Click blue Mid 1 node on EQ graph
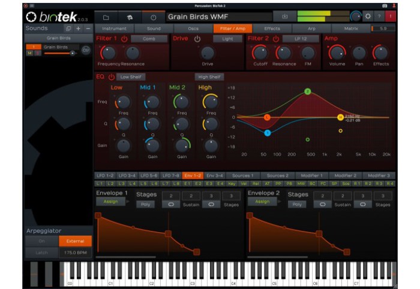The width and height of the screenshot is (420, 289). click(x=268, y=133)
